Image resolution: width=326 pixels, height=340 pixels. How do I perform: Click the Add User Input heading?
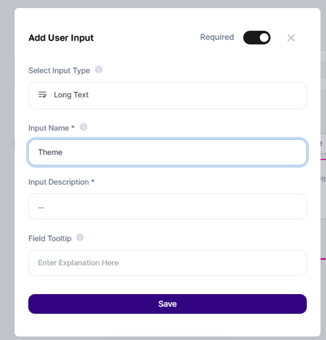(x=61, y=38)
